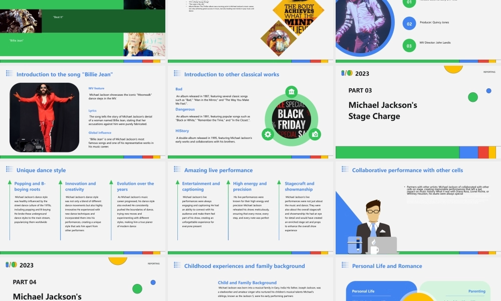The width and height of the screenshot is (501, 301).
Task: Click the gear icon on Black Friday circle
Action: pos(268,134)
